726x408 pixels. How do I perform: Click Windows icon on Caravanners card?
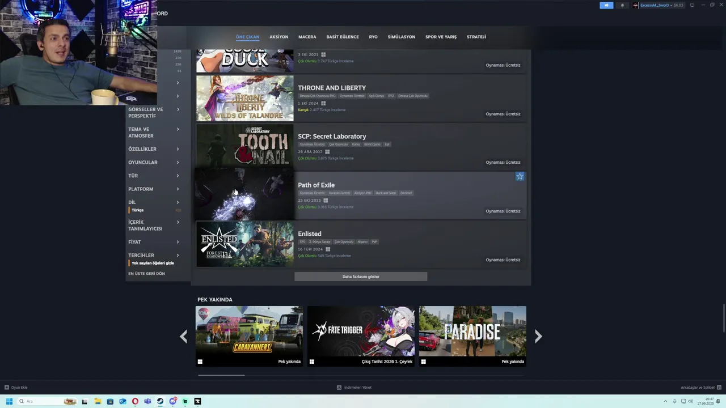point(200,362)
